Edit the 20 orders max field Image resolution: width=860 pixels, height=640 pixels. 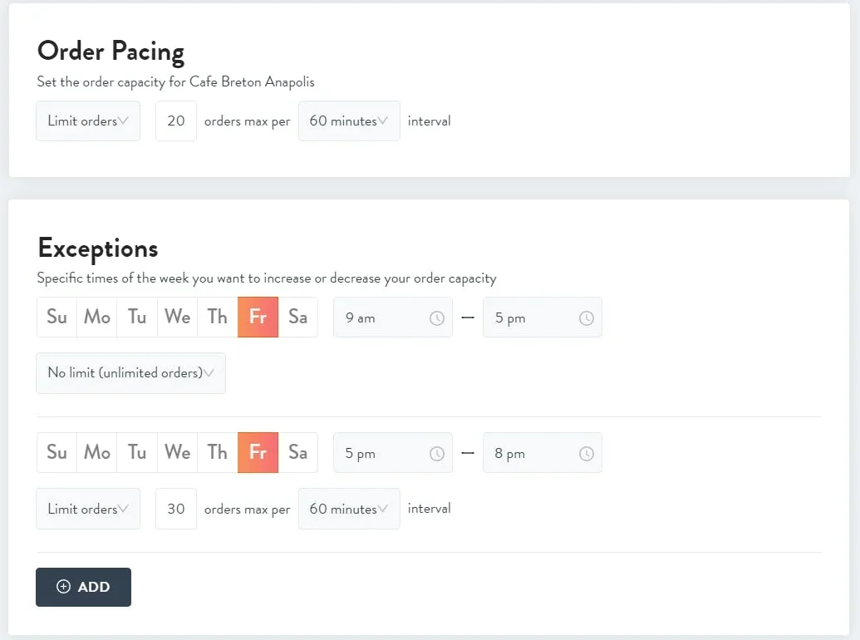coord(176,121)
